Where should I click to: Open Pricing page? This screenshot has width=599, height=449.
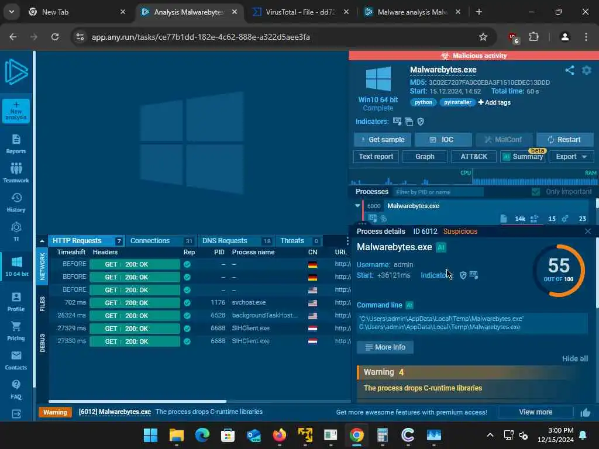16,331
